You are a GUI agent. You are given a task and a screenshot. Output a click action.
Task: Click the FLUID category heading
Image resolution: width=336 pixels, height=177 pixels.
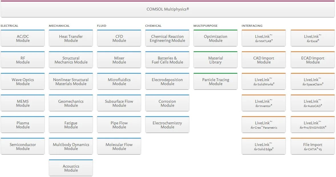click(x=102, y=26)
